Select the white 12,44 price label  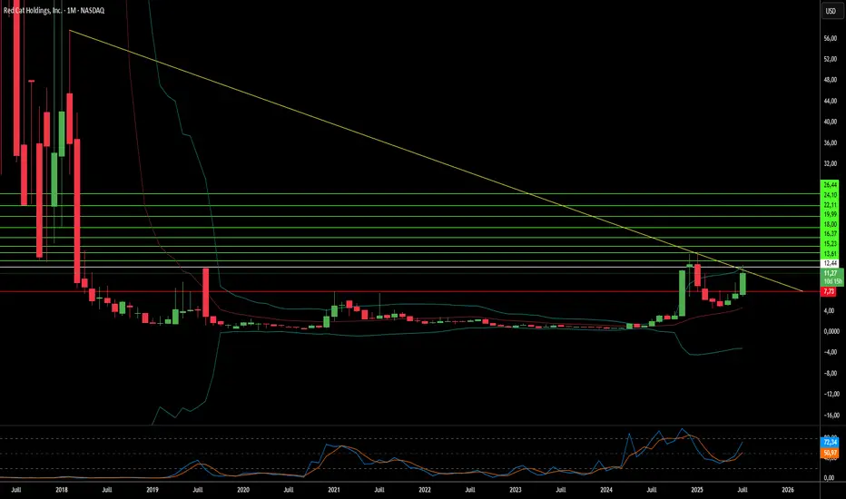829,263
